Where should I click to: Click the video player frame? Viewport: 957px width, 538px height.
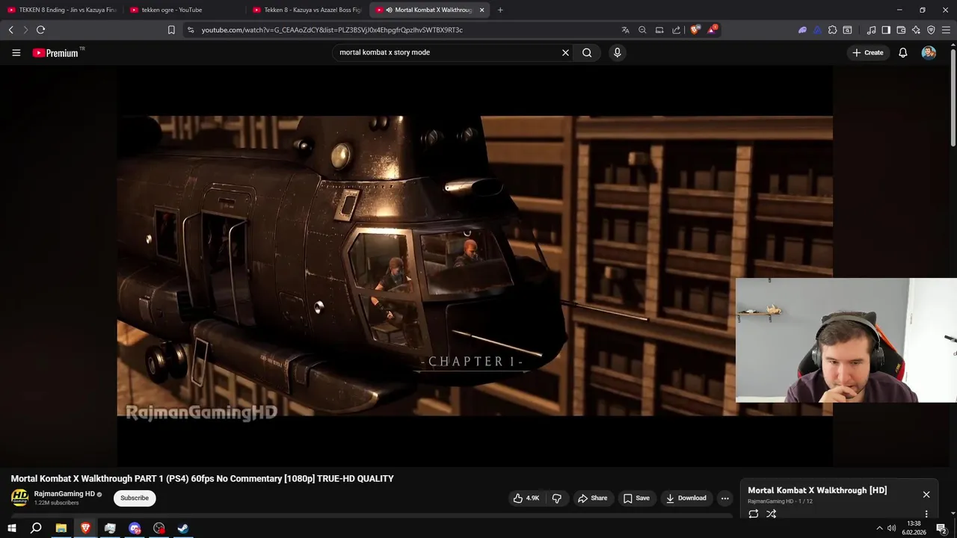[475, 265]
